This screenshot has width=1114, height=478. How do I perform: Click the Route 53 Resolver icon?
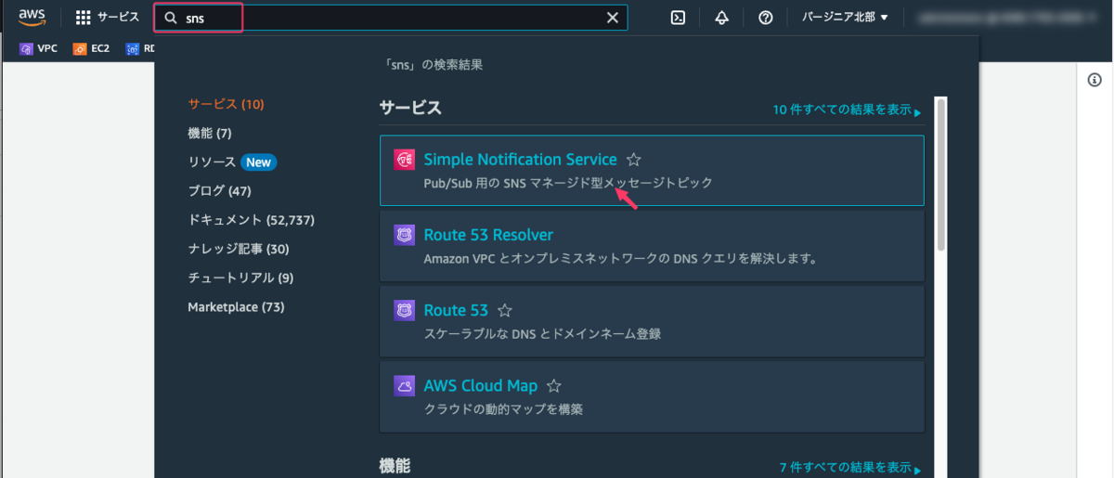point(404,235)
